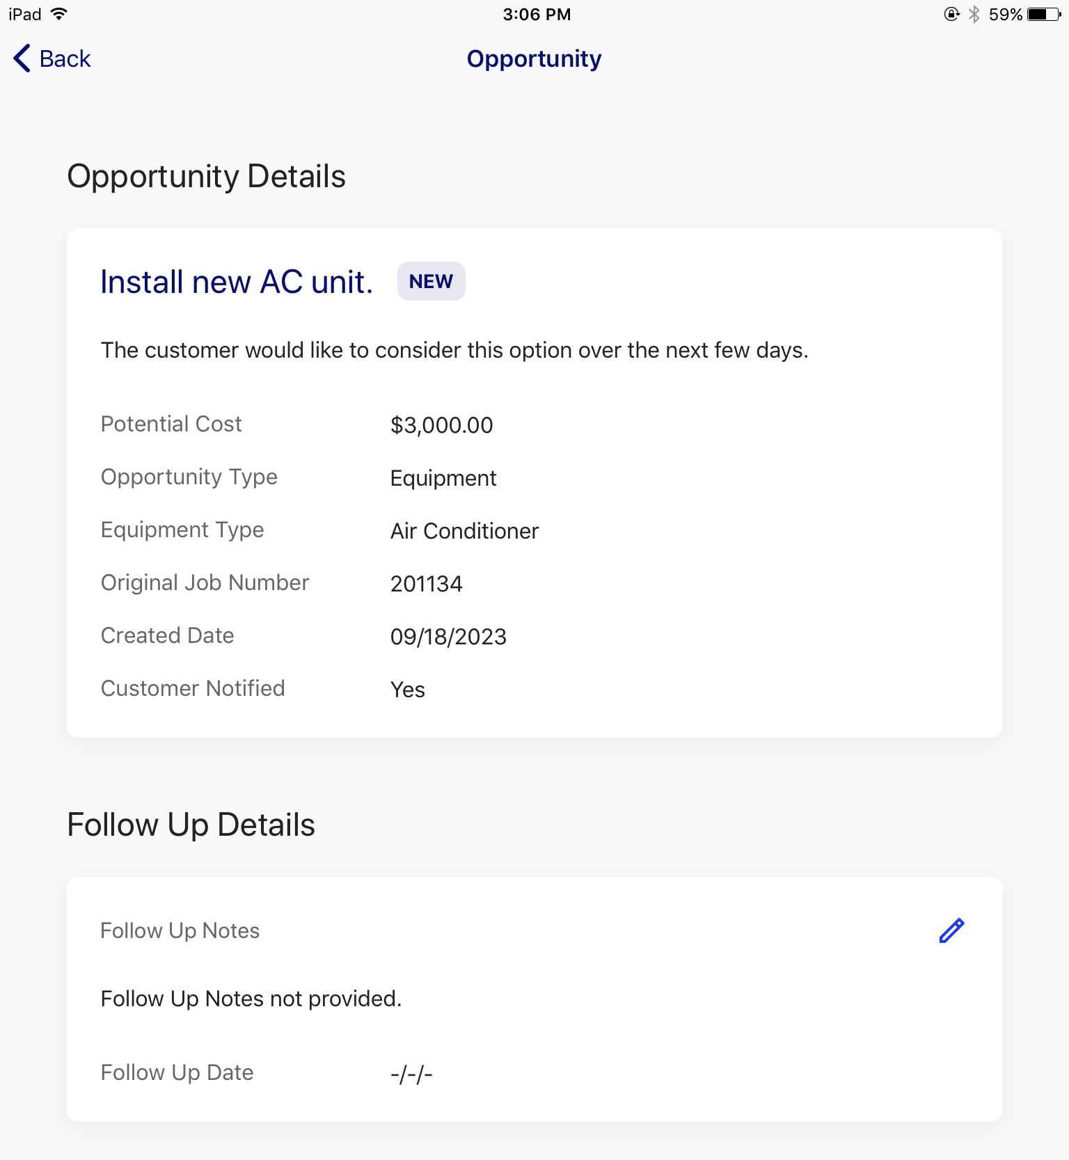Tap the battery indicator icon

[x=1044, y=14]
